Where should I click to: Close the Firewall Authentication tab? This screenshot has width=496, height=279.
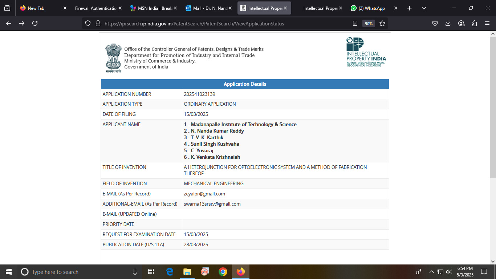coord(120,8)
